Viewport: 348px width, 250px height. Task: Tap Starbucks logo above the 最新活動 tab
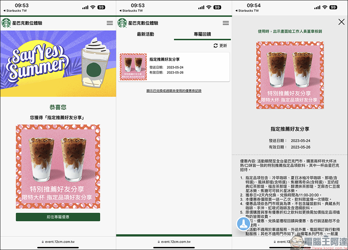pyautogui.click(x=122, y=23)
